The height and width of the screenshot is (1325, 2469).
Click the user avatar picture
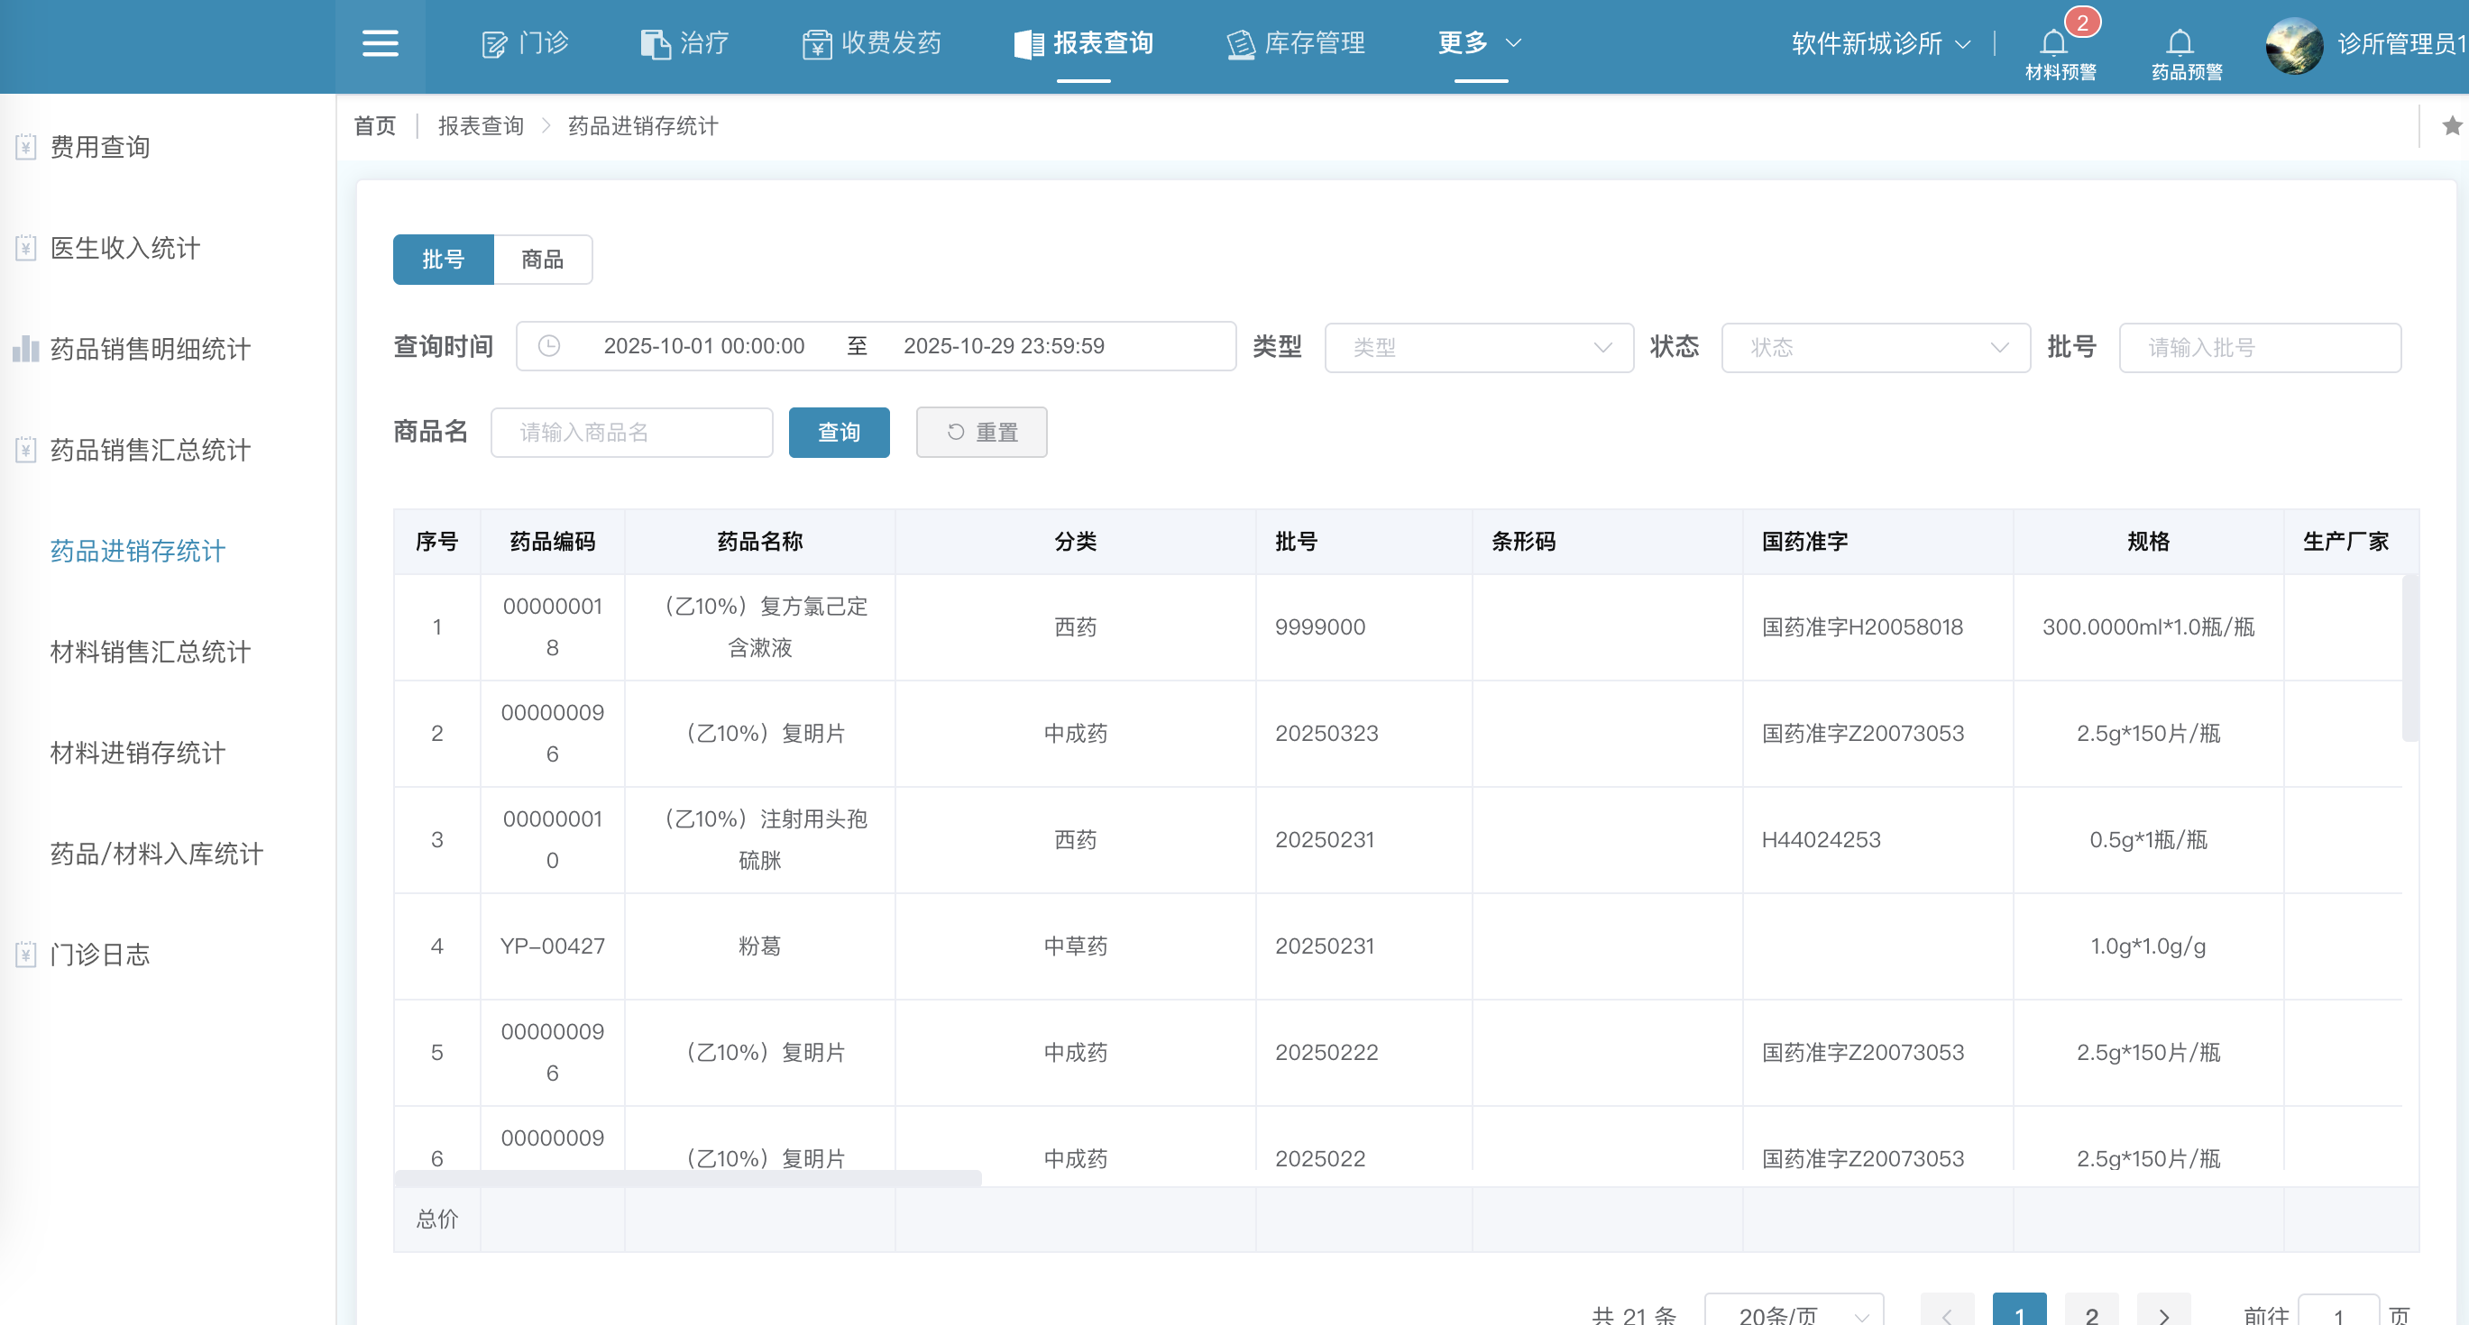pos(2293,45)
